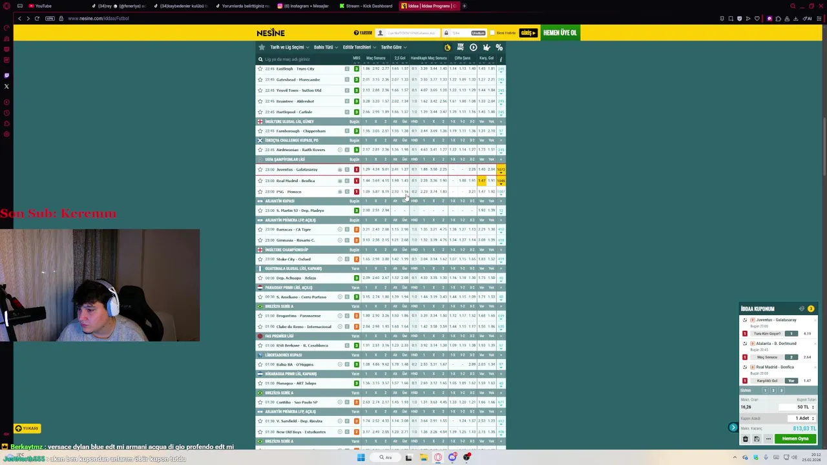Favorite the Eastleigh - Truro City match
Image resolution: width=827 pixels, height=465 pixels.
click(260, 68)
